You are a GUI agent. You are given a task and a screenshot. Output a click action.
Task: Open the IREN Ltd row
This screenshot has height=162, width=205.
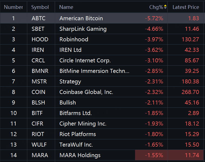coord(70,50)
